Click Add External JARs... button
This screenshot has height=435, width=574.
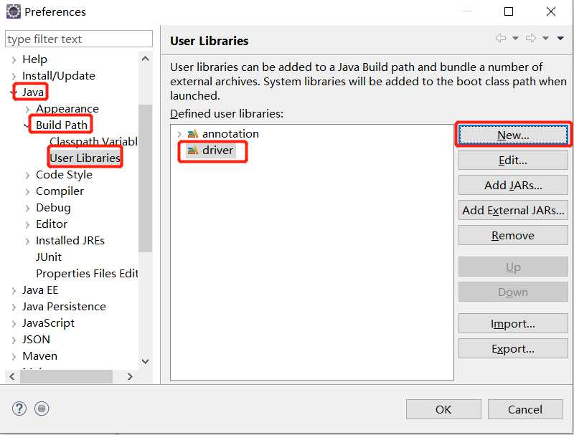(x=513, y=210)
